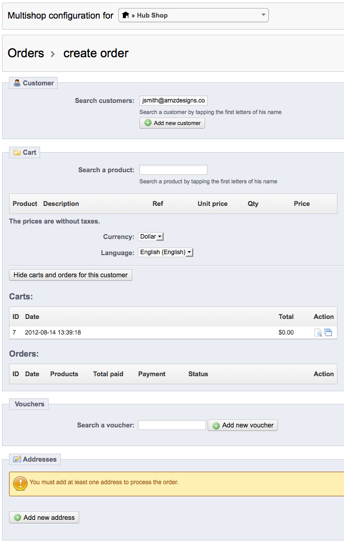
Task: Click the Orders breadcrumb link
Action: 26,53
